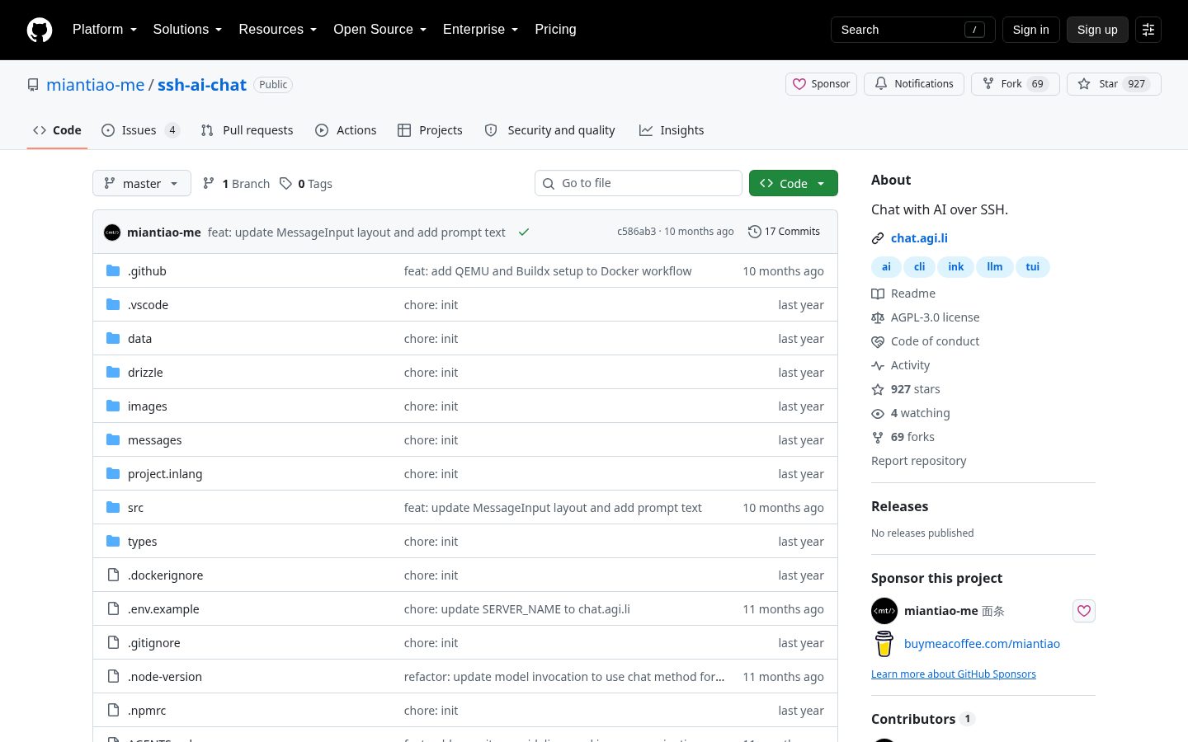The width and height of the screenshot is (1188, 742).
Task: Switch to the Projects tab
Action: pos(430,130)
